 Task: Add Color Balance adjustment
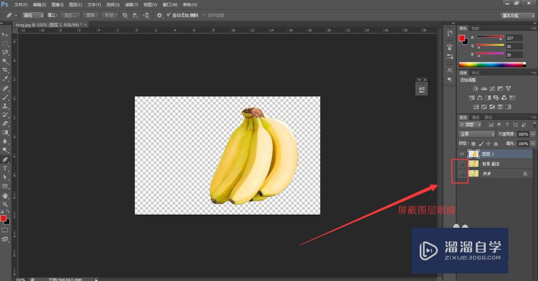(x=480, y=97)
